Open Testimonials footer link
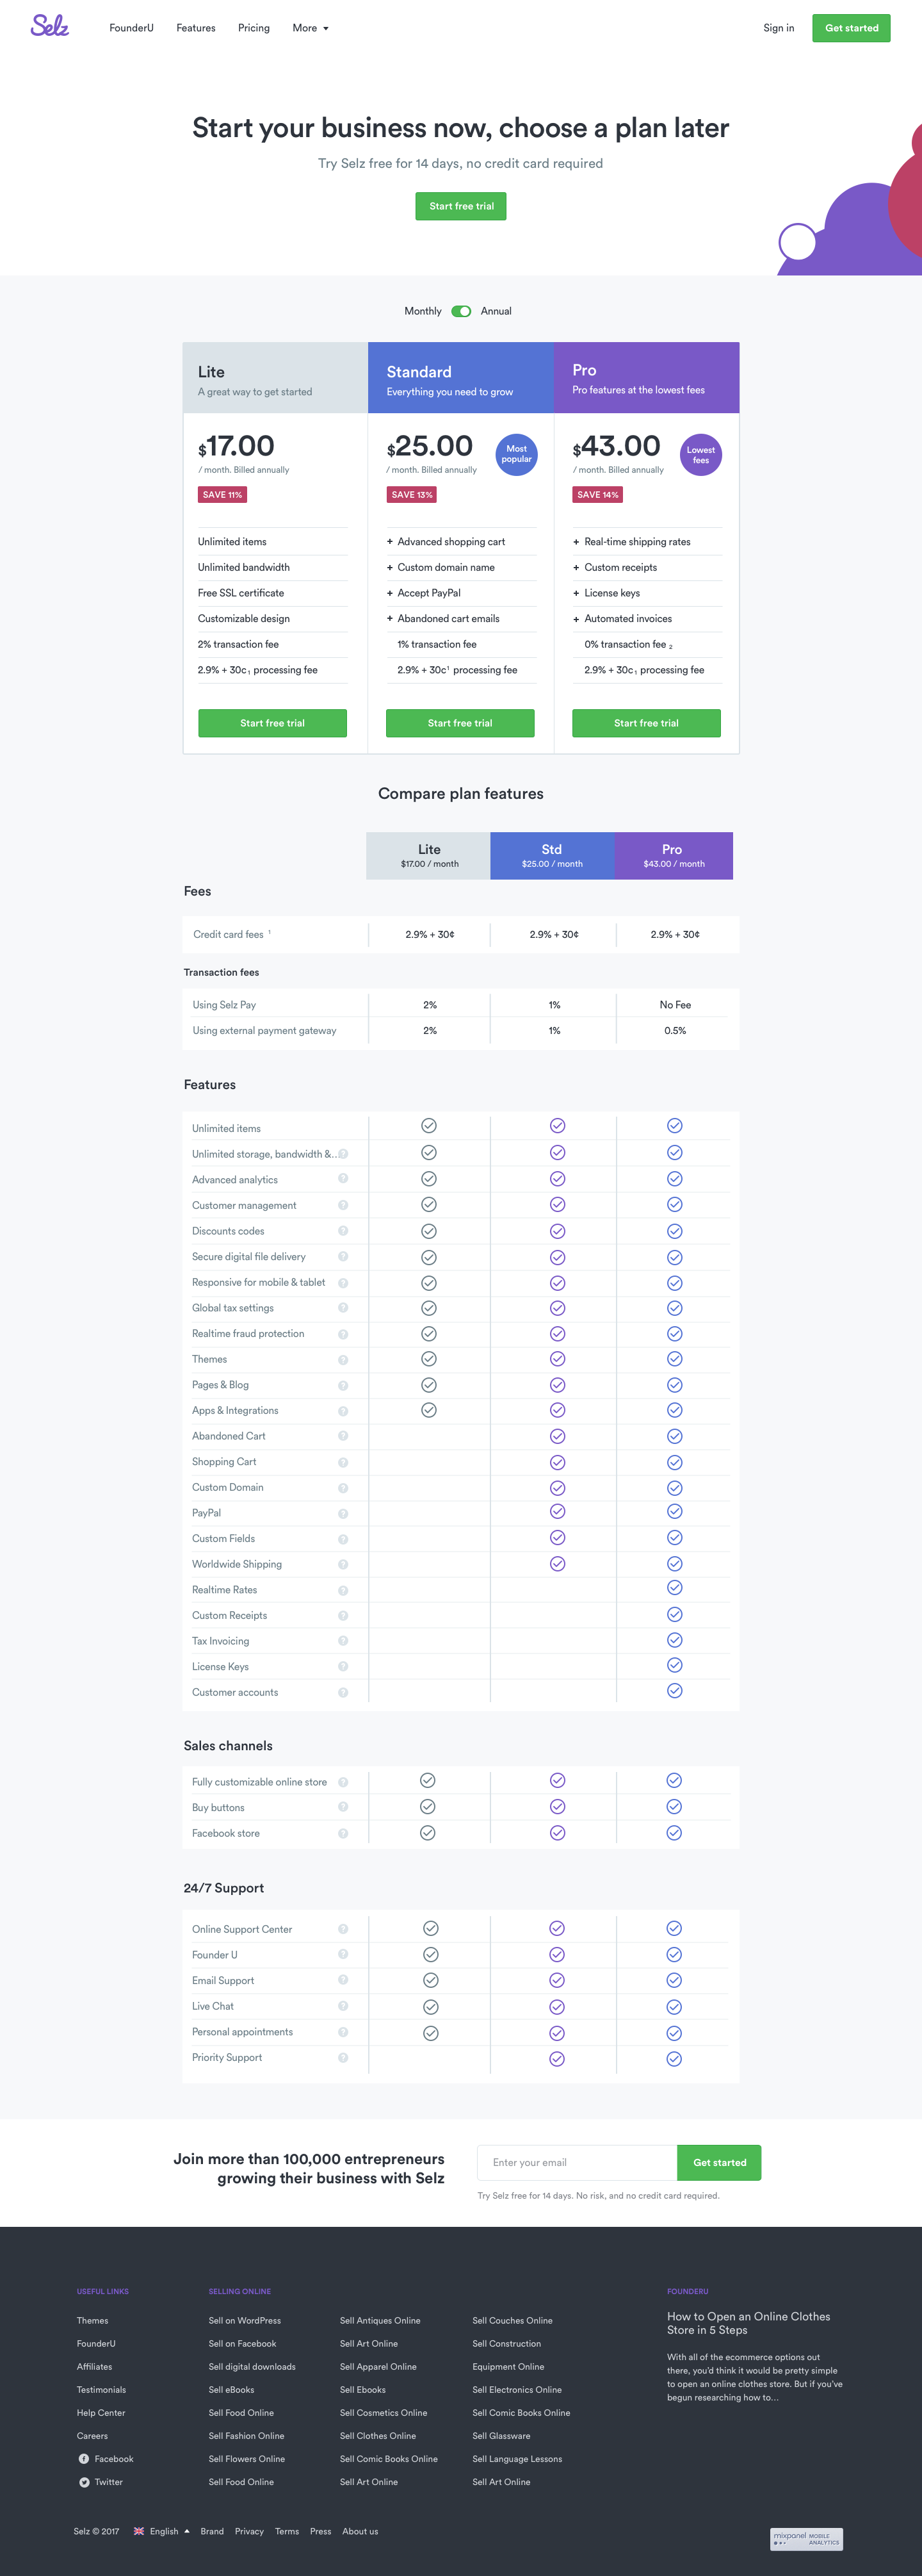 [x=102, y=2389]
